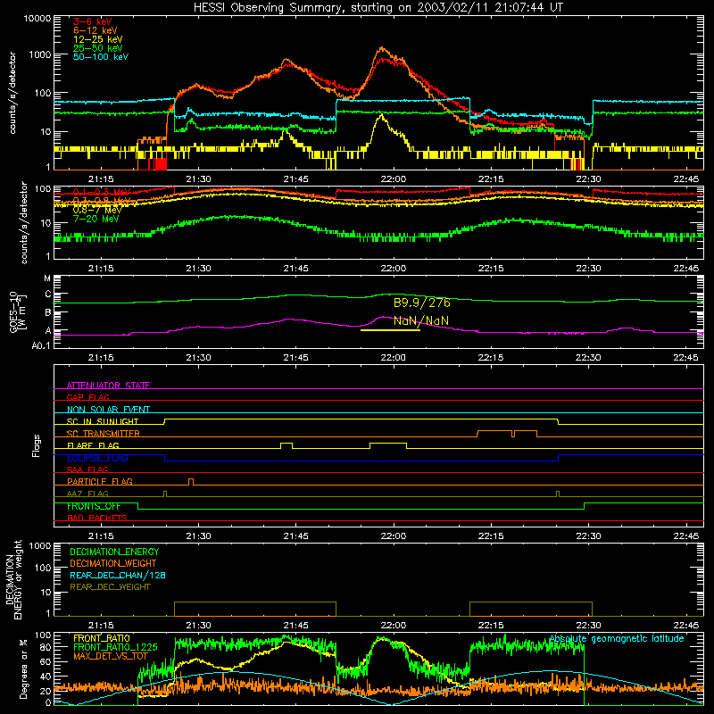The image size is (714, 714).
Task: Select the DECIMATION_WEIGHT legend label
Action: point(113,563)
